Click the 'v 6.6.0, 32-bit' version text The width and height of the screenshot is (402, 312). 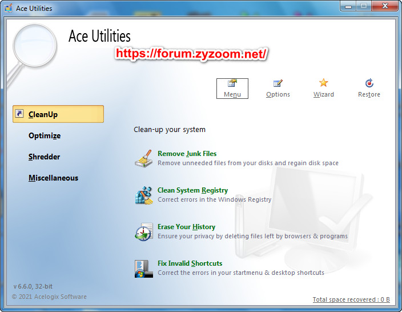33,286
